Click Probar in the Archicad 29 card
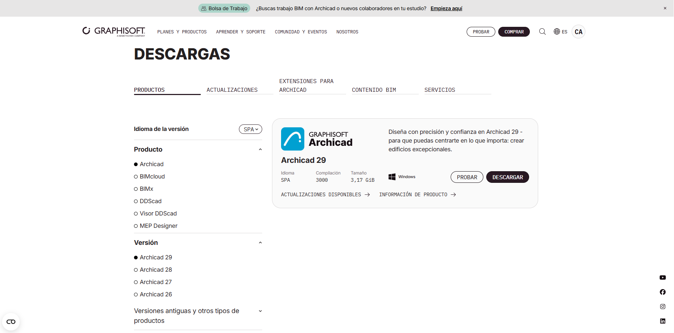Viewport: 674px width, 333px height. (x=467, y=177)
